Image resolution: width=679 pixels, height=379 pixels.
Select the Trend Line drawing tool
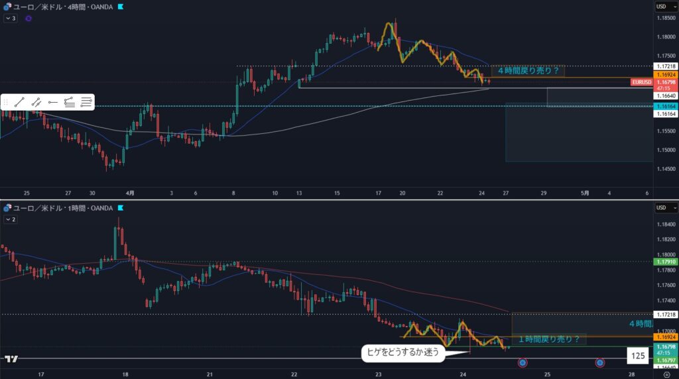coord(19,102)
